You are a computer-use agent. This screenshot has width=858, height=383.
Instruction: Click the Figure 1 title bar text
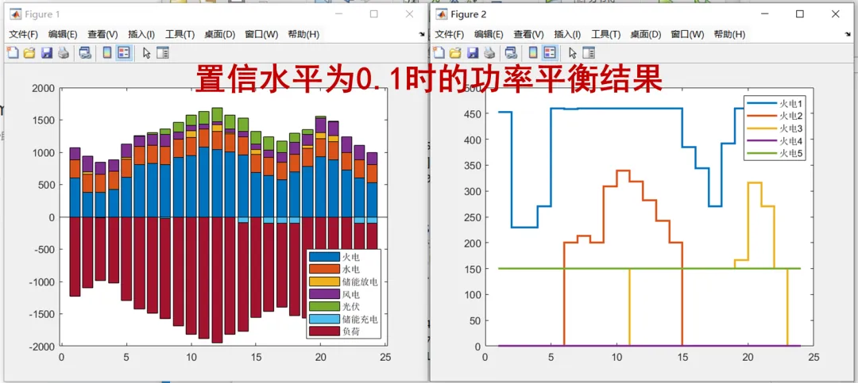(x=43, y=14)
